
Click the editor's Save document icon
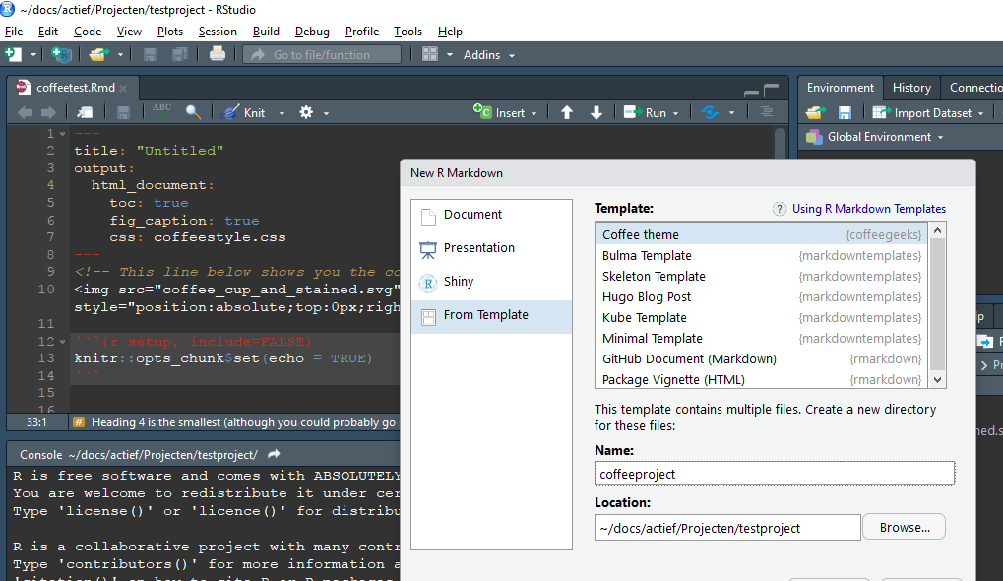point(123,112)
